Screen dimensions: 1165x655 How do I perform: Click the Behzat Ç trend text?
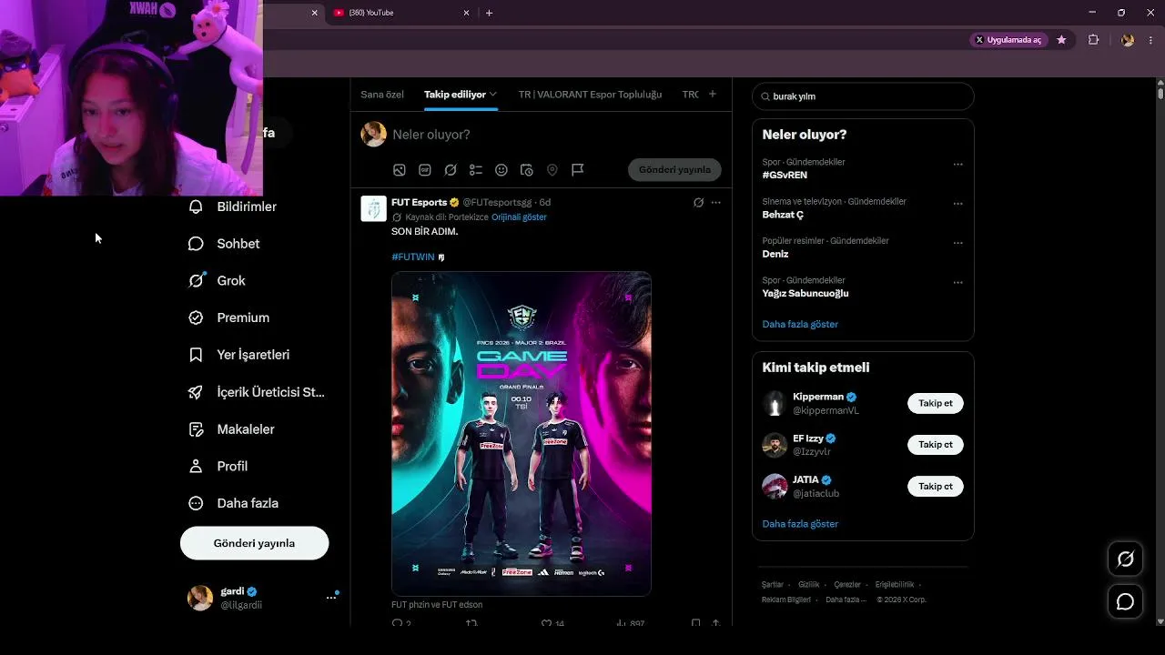783,215
